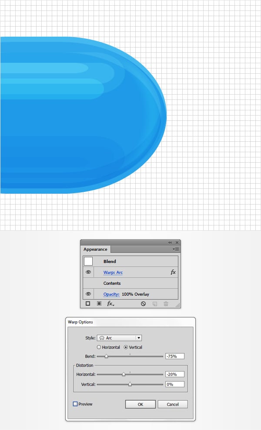Click the Vertical distortion slider handle
The width and height of the screenshot is (261, 430).
(130, 384)
